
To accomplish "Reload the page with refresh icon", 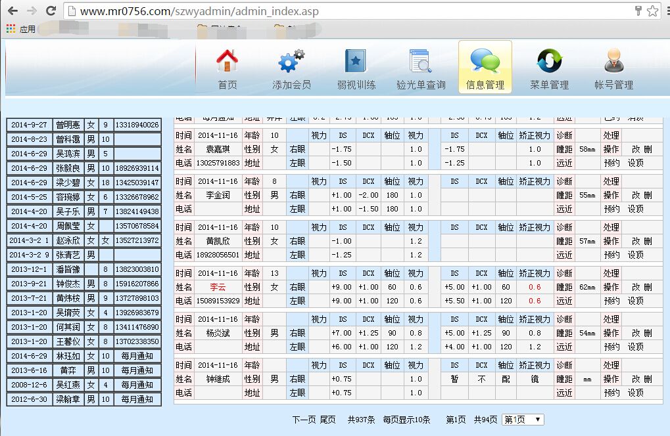I will 51,11.
